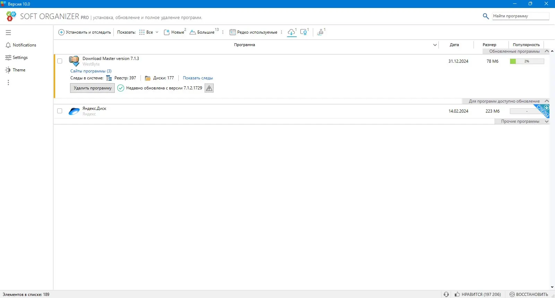
Task: Click Недавно обновлена с версии 7.1.2.1729 text
Action: (x=164, y=88)
